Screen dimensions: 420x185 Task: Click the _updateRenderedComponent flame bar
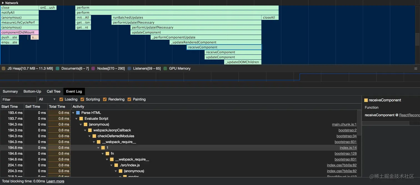pyautogui.click(x=215, y=42)
